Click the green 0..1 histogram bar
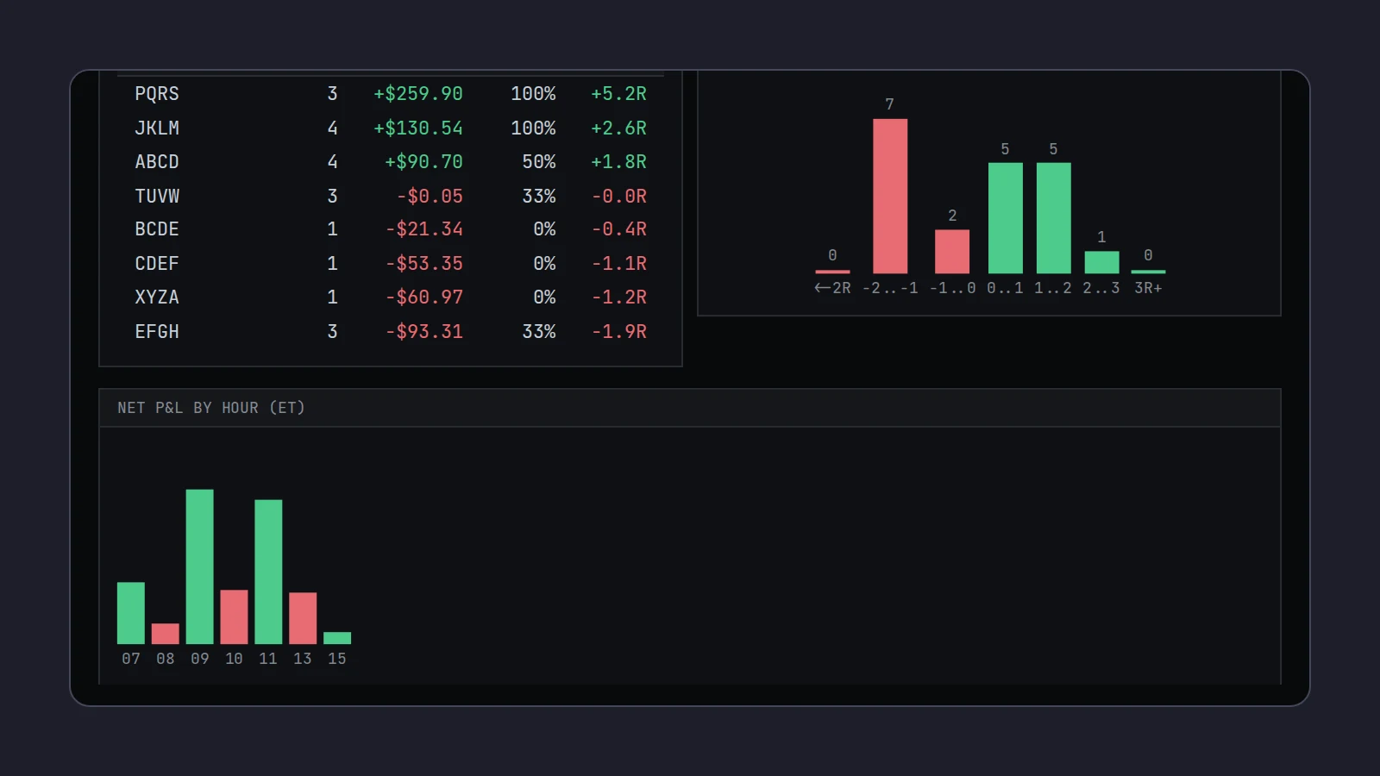Viewport: 1380px width, 776px height. coord(1006,218)
